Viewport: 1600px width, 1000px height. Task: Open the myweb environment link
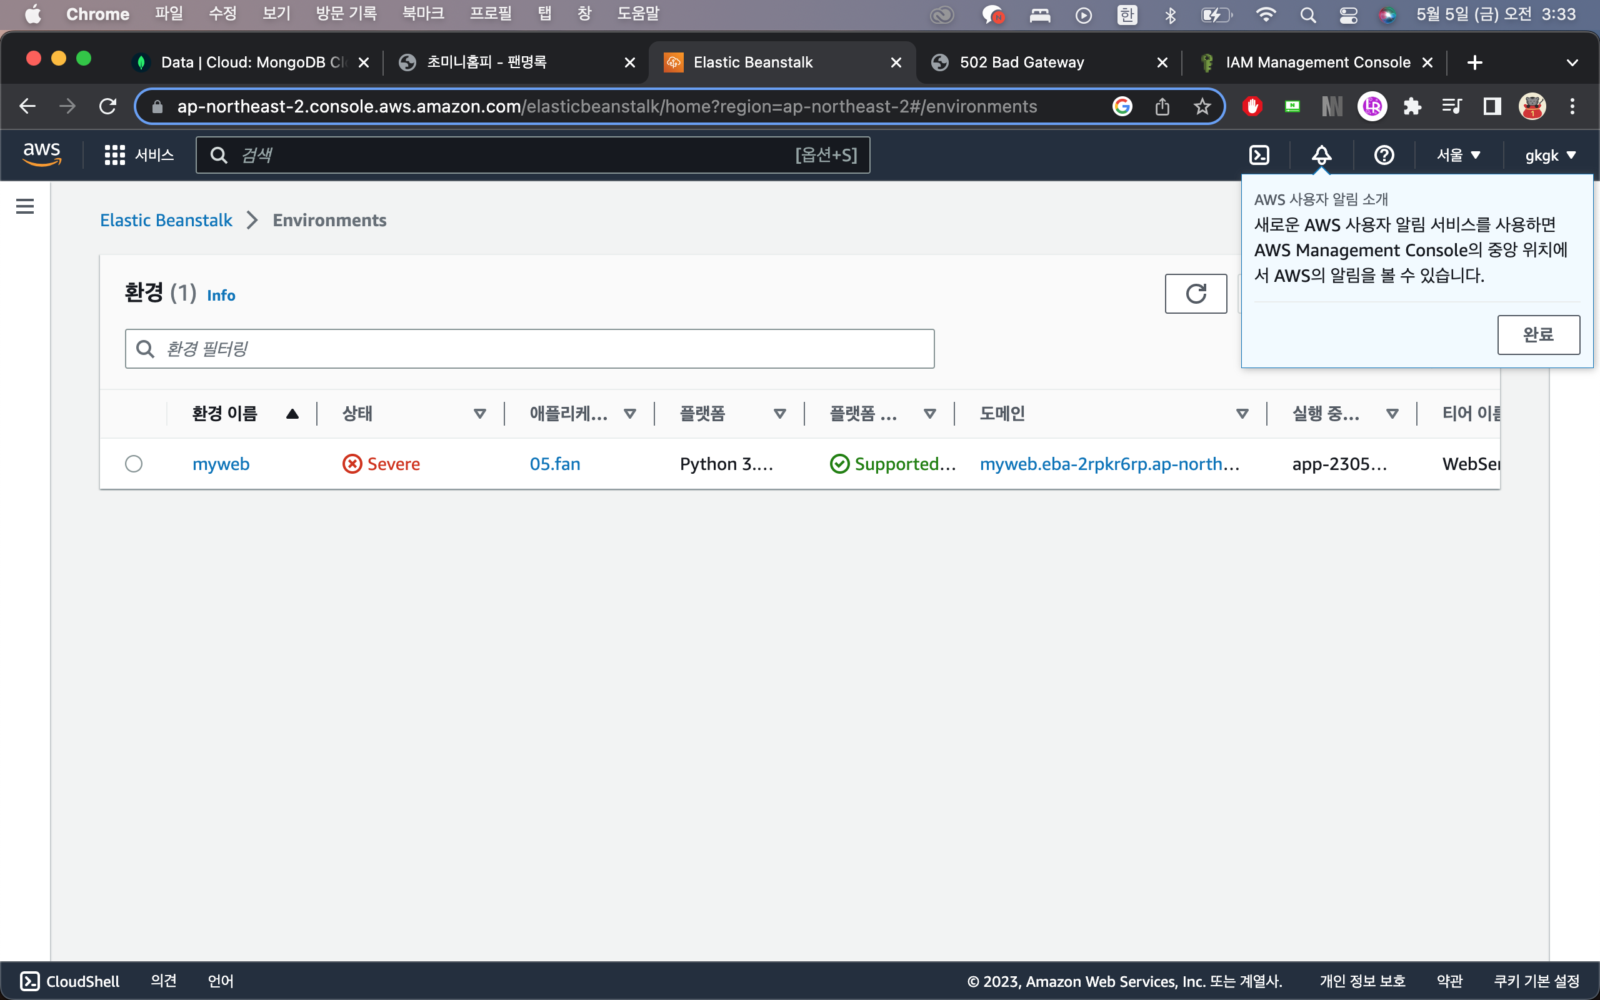coord(221,464)
